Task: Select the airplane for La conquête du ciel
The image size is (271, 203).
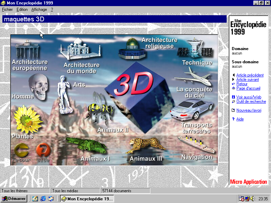Action: (x=193, y=77)
